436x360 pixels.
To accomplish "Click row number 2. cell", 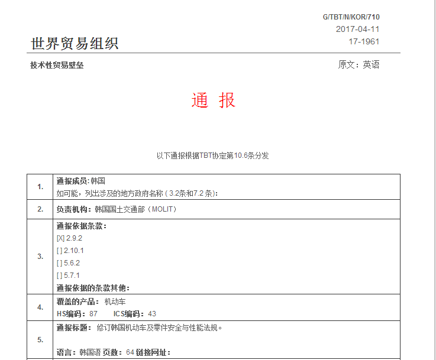I will [40, 209].
